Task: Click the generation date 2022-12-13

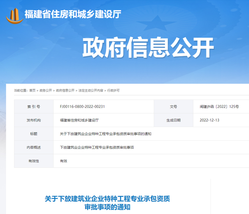Action: tap(209, 120)
